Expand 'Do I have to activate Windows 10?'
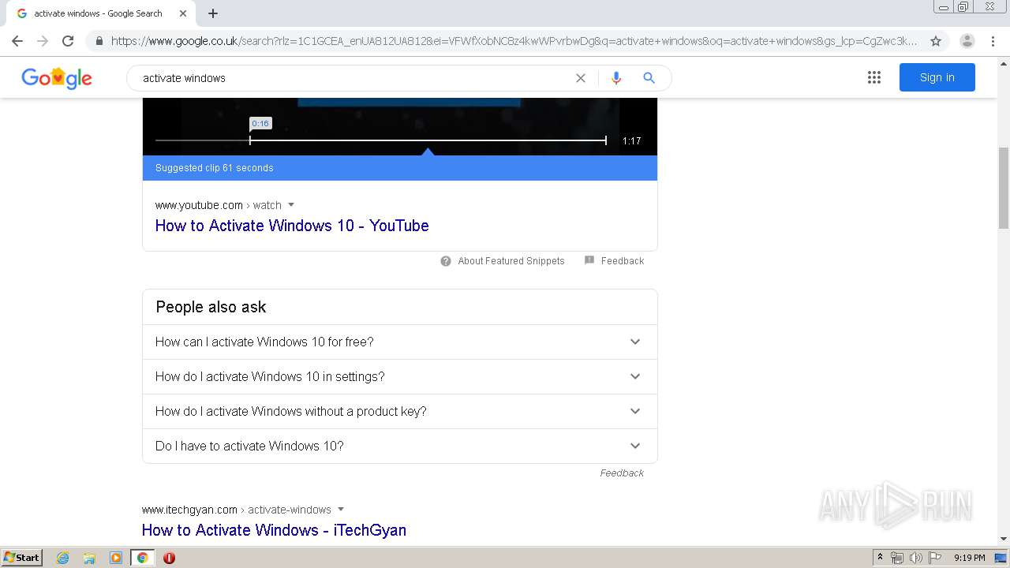Viewport: 1010px width, 568px height. click(400, 446)
